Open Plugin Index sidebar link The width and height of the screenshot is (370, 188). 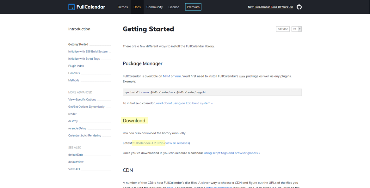[76, 66]
